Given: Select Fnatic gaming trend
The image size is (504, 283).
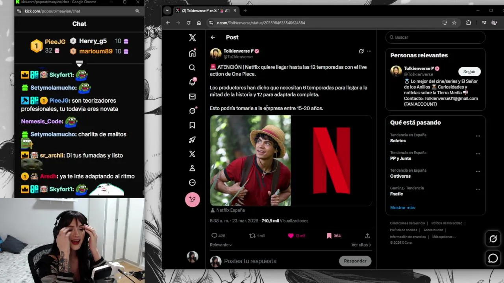Looking at the screenshot, I should click(x=397, y=194).
